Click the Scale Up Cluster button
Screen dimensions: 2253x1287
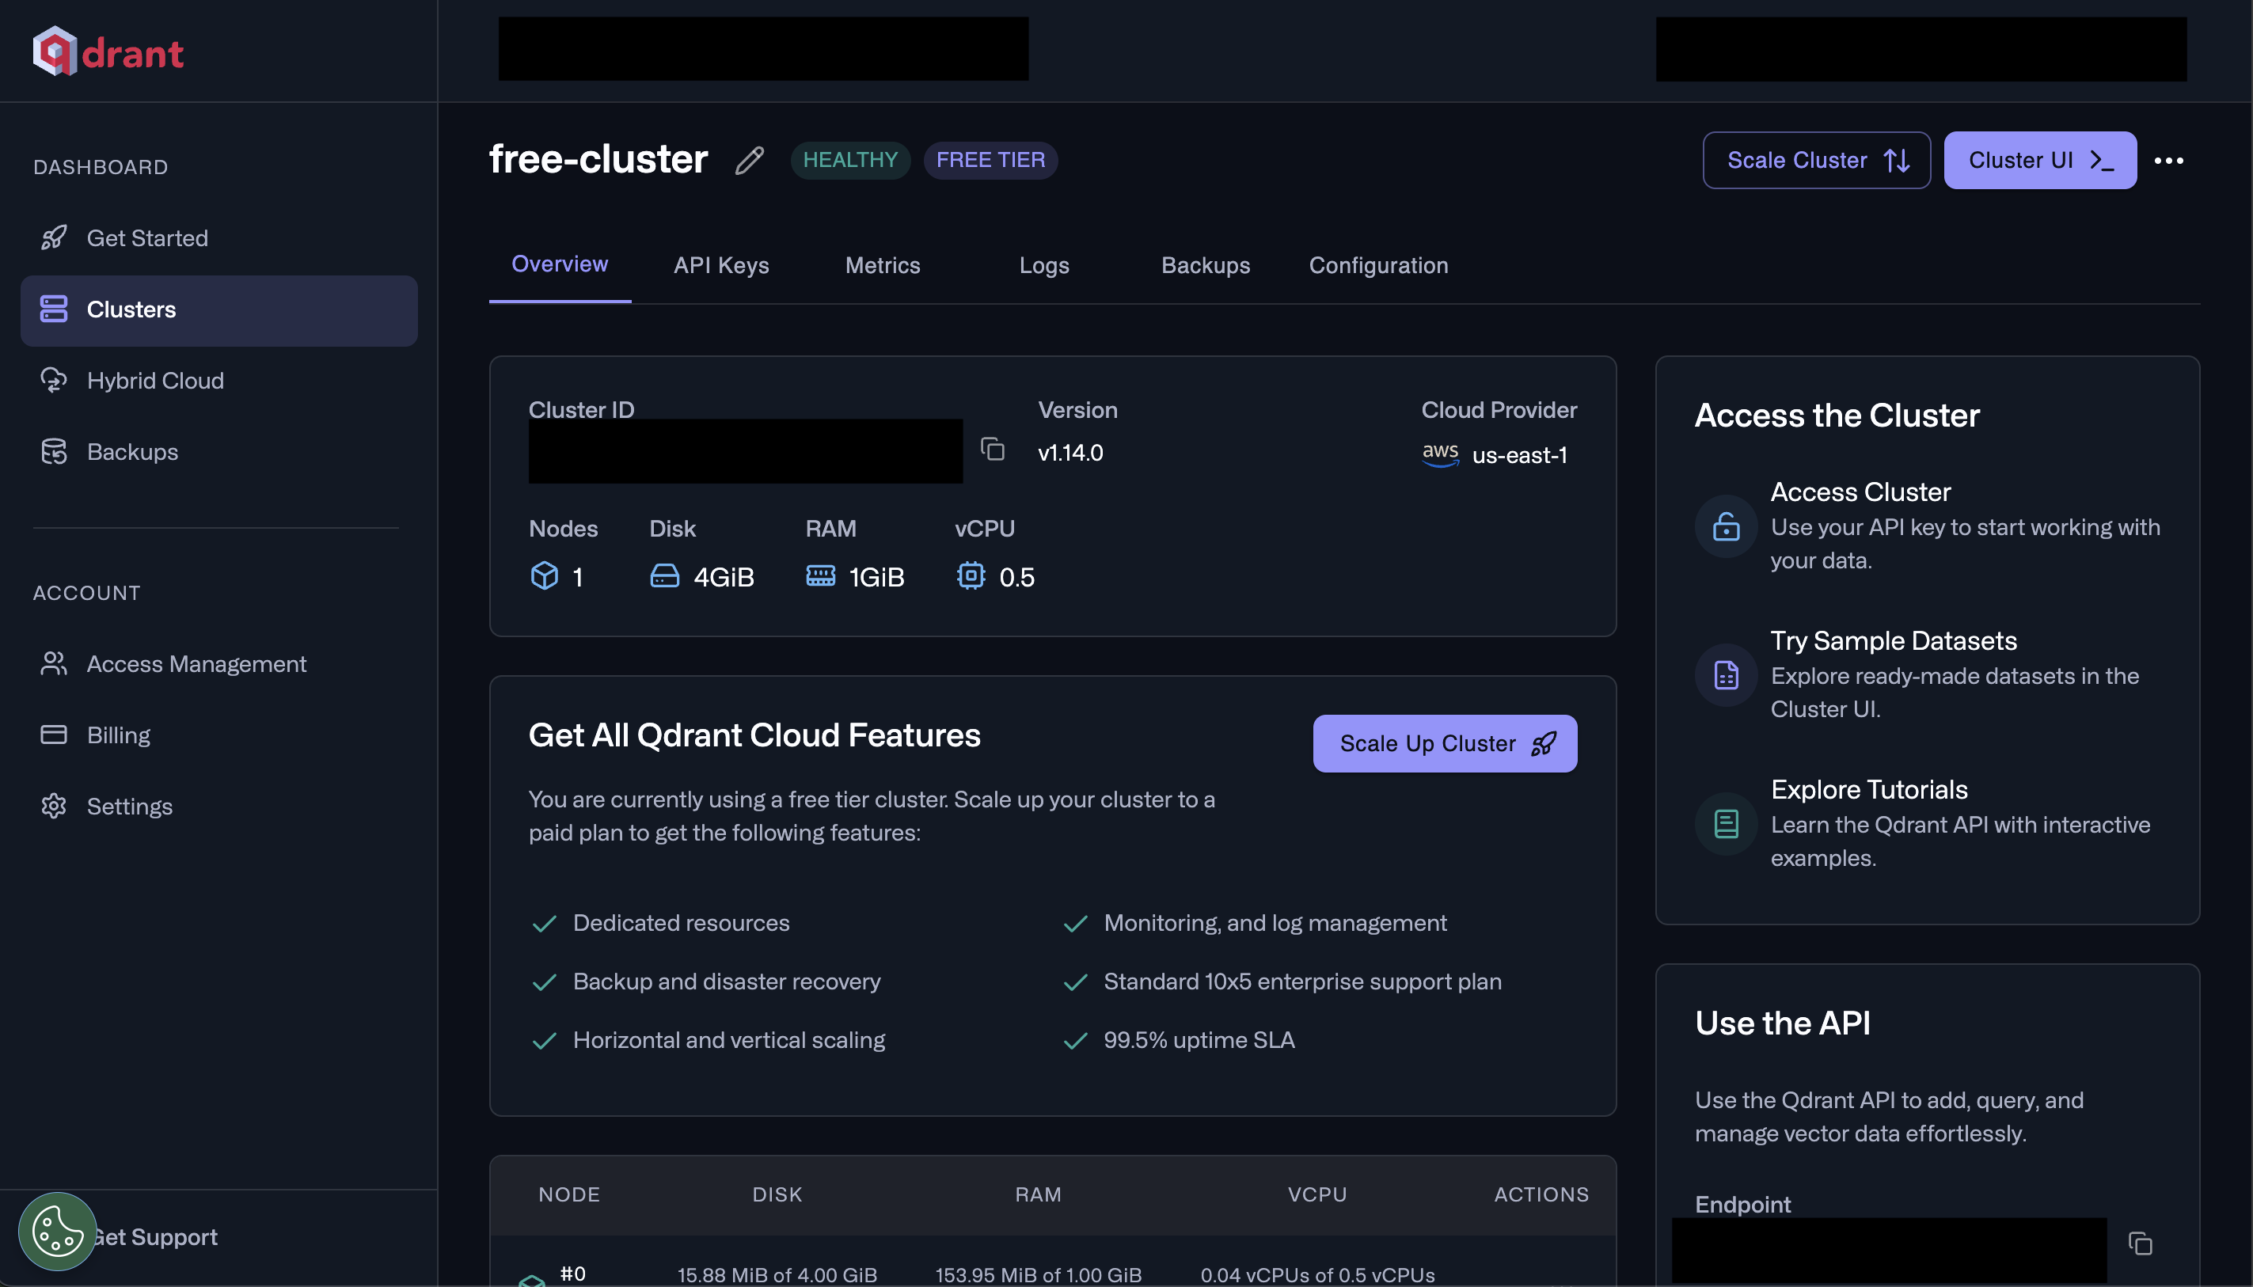(1444, 743)
